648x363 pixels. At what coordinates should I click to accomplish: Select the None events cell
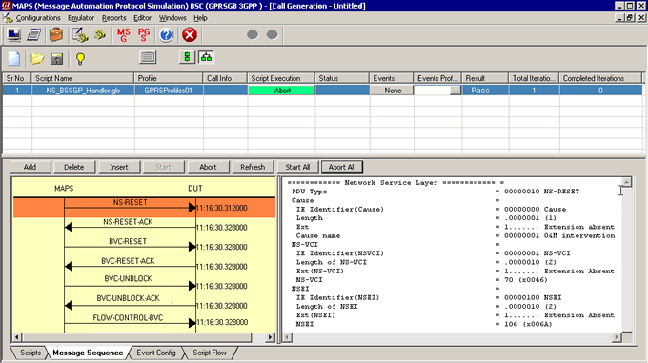(x=392, y=91)
